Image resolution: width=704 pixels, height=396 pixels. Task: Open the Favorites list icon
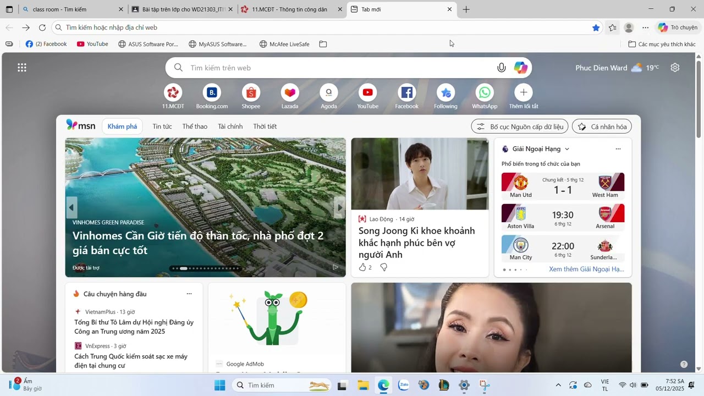(x=613, y=28)
